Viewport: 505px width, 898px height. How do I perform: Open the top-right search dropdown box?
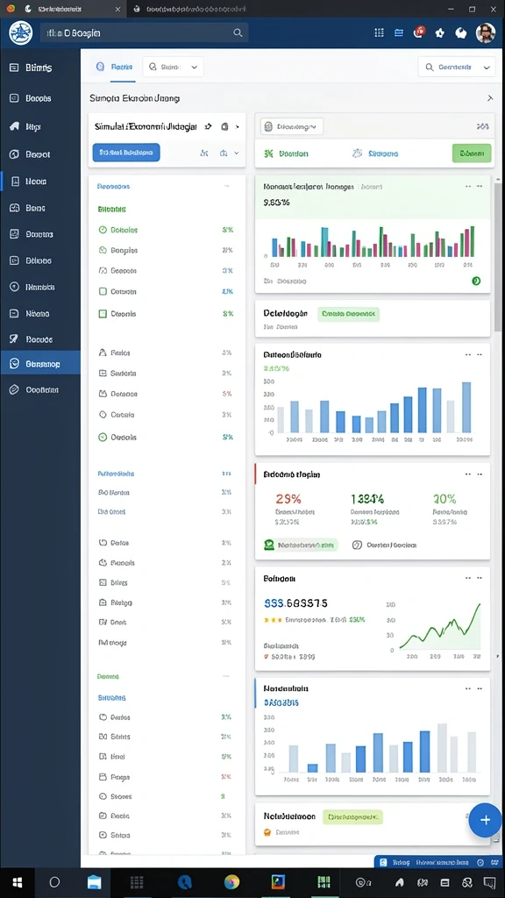456,67
